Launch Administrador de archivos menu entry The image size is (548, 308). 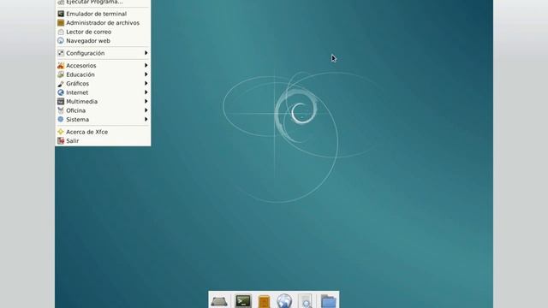coord(103,23)
